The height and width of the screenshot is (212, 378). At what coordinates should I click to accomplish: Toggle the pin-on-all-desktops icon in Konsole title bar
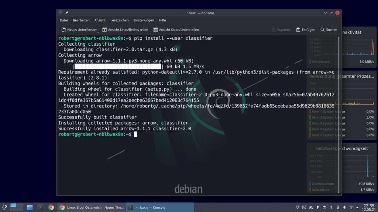coord(67,13)
